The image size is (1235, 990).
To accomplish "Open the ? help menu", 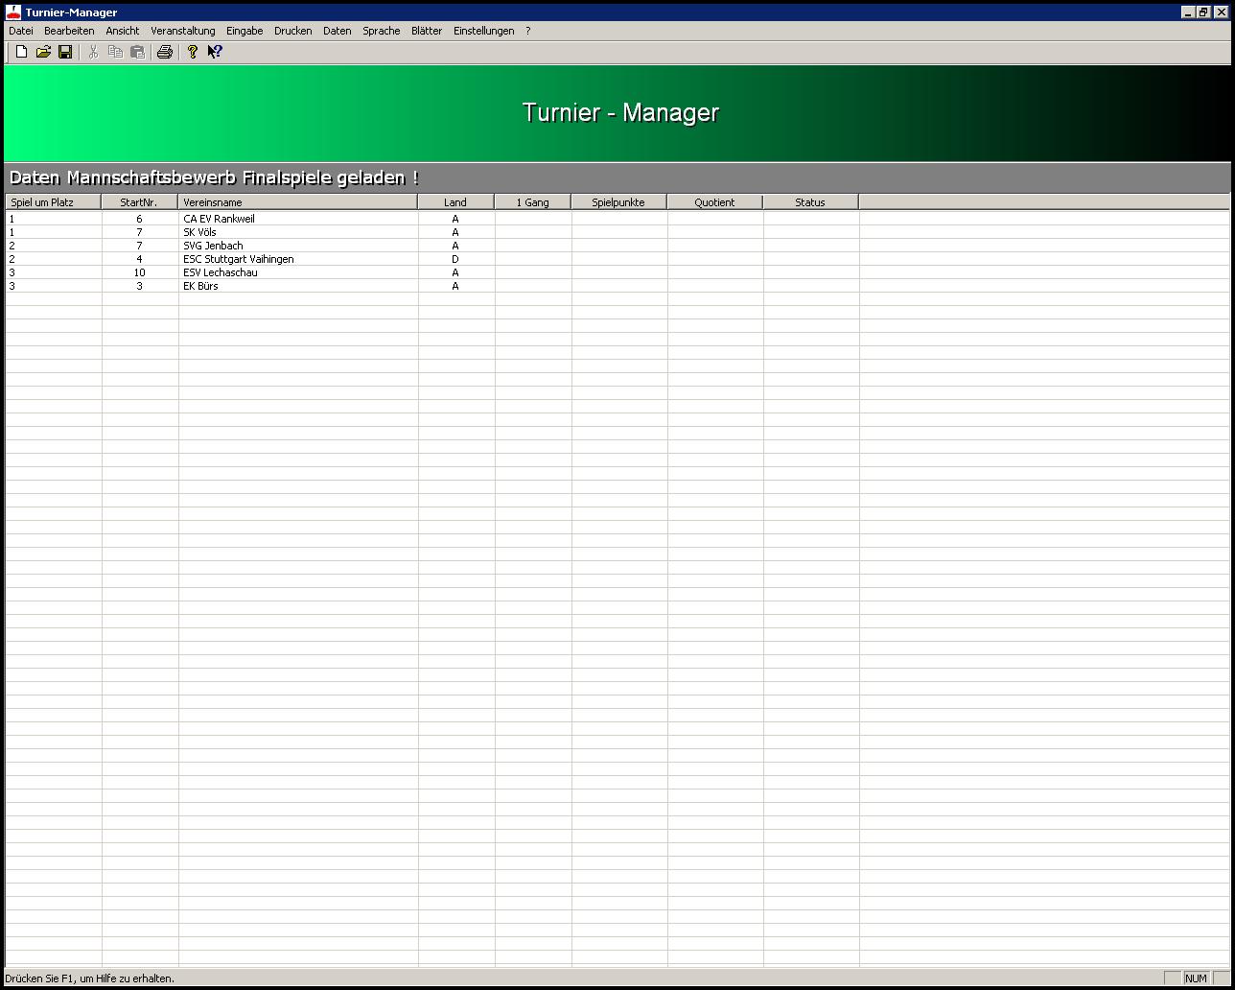I will click(527, 31).
